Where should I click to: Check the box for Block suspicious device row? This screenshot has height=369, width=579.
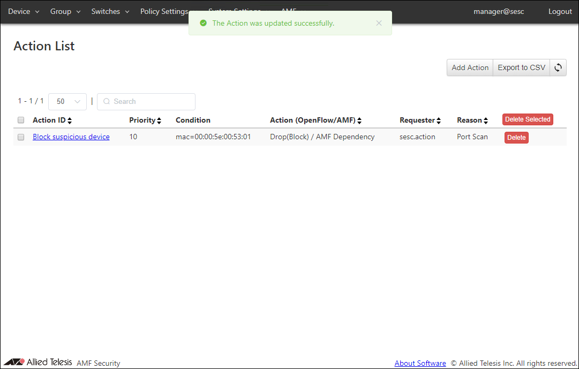(x=21, y=137)
